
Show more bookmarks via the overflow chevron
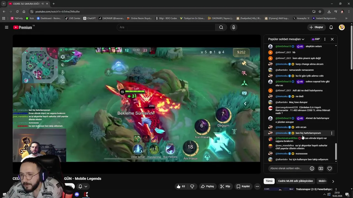coord(346,18)
